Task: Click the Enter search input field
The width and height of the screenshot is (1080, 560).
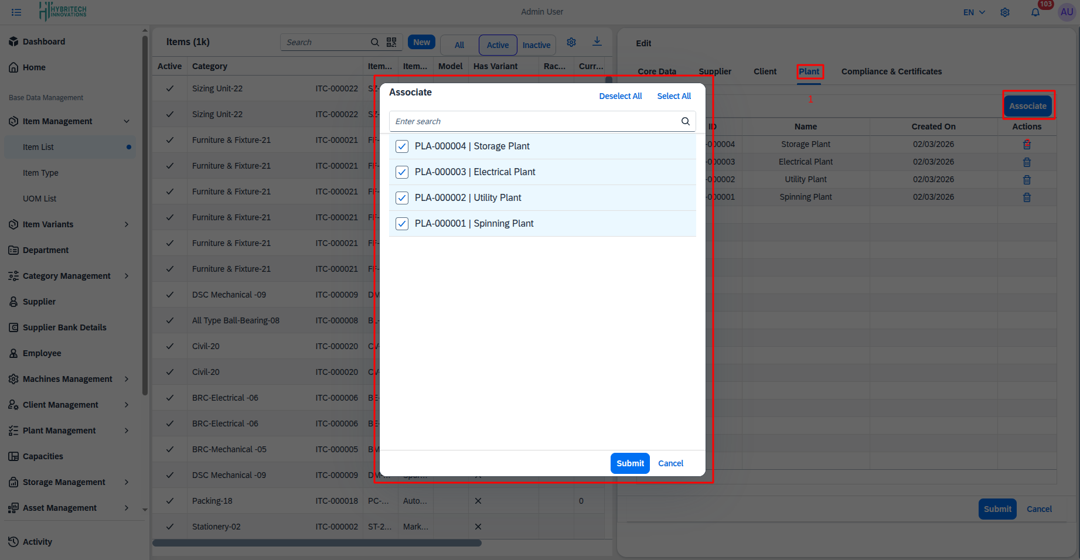Action: pos(533,121)
